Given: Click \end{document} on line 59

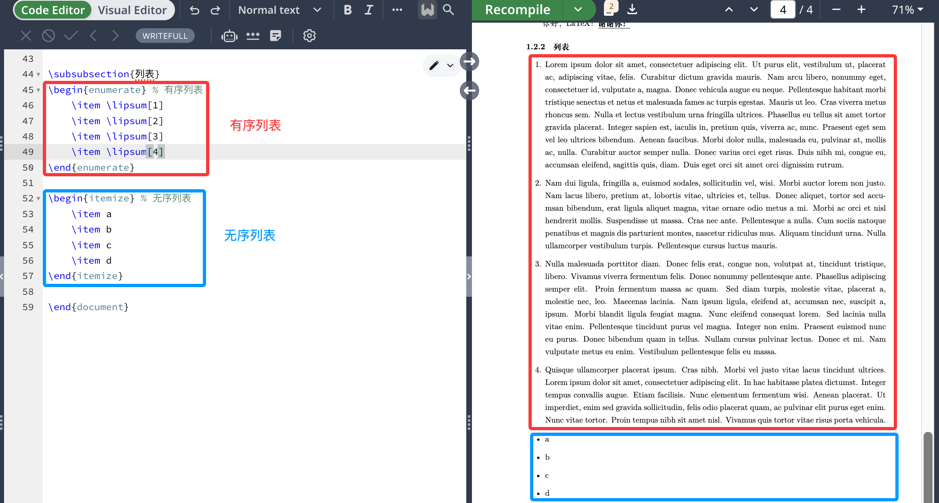Looking at the screenshot, I should coord(88,307).
